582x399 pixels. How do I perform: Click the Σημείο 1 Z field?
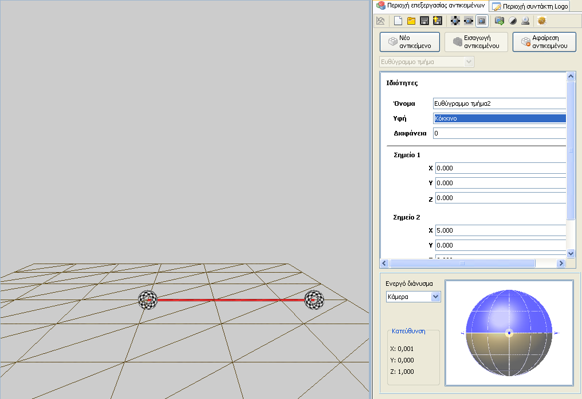tap(500, 198)
